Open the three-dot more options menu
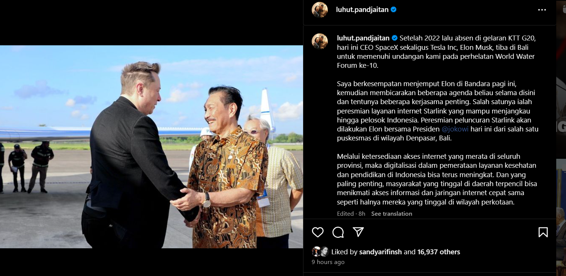The image size is (566, 276). (542, 10)
